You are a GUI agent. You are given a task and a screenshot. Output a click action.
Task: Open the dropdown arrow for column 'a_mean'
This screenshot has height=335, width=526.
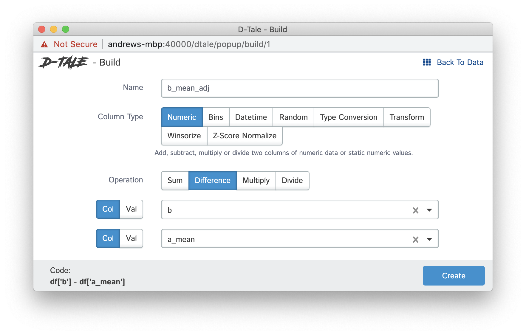(429, 239)
